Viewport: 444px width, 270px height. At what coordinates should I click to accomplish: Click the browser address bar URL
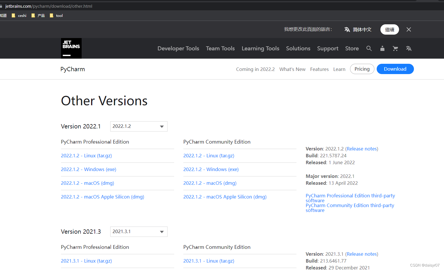(x=49, y=6)
